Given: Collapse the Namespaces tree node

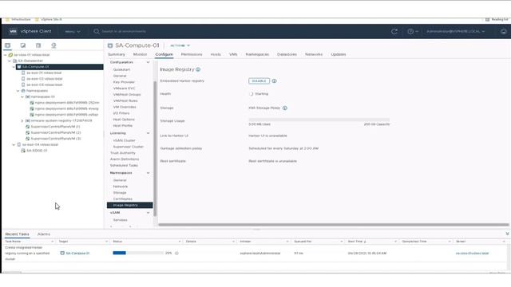Looking at the screenshot, I should [x=18, y=91].
